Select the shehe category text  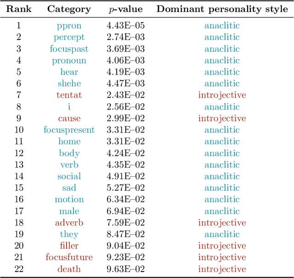(69, 83)
